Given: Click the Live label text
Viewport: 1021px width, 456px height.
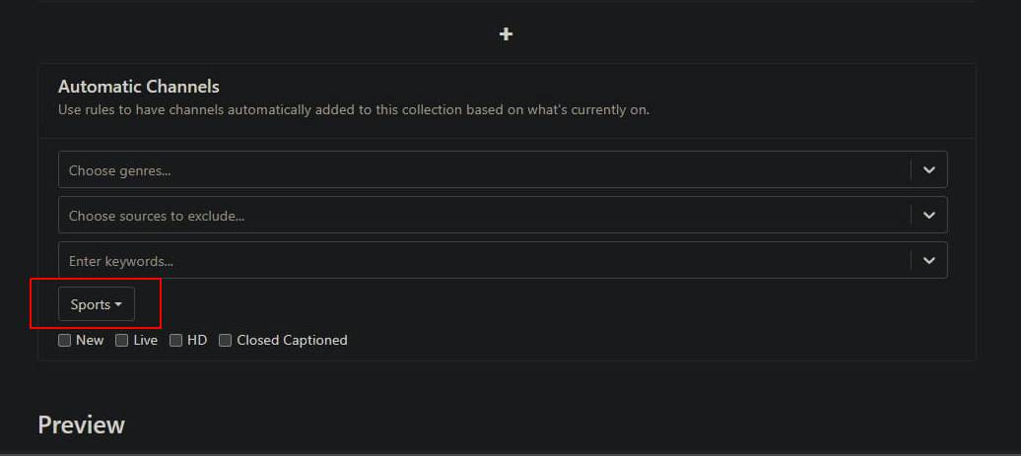Looking at the screenshot, I should tap(146, 341).
